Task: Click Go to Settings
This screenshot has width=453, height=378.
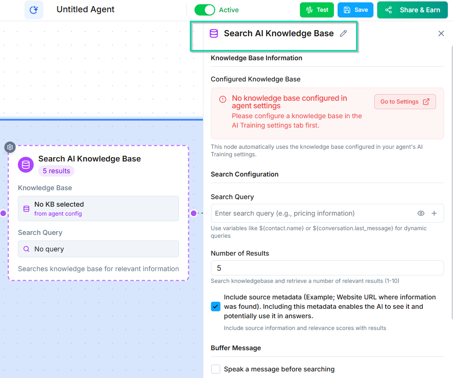Action: click(x=404, y=101)
